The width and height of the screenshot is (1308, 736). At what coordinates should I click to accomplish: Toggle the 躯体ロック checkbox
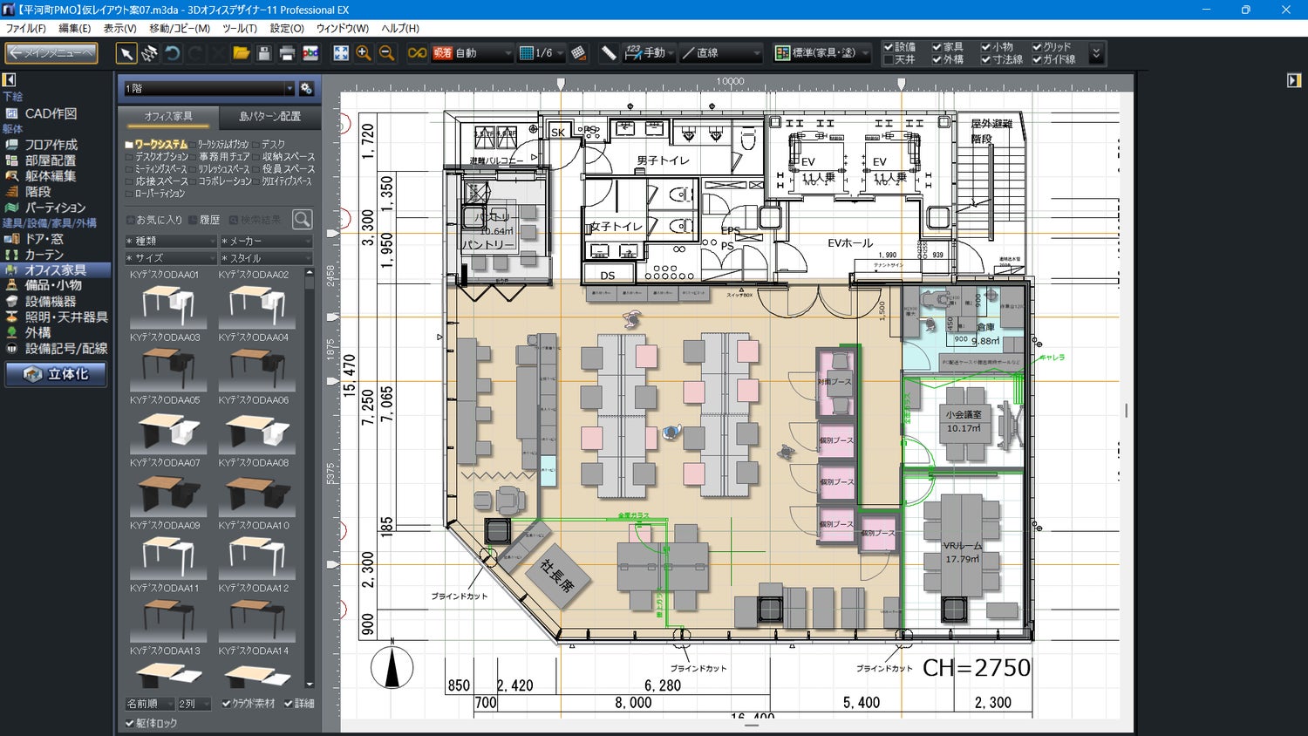[130, 723]
